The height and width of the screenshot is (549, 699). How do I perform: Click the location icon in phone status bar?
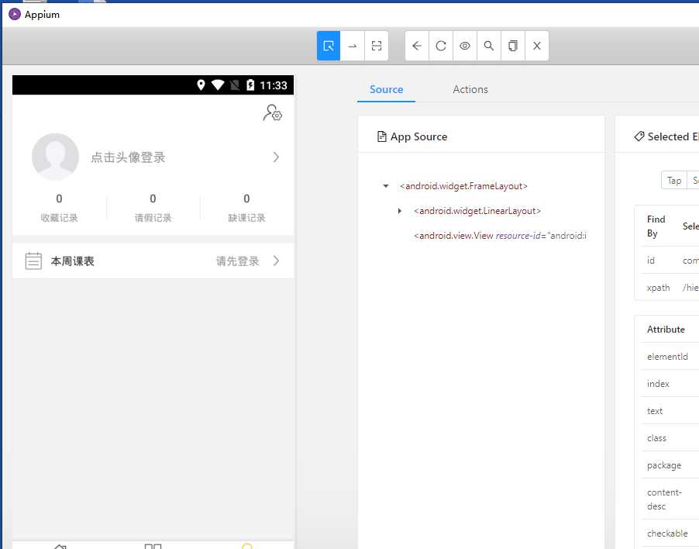pos(201,85)
